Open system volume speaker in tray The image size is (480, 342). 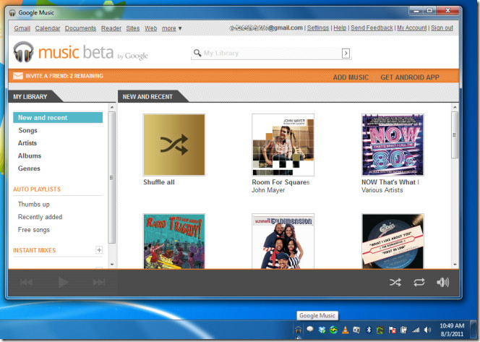click(427, 330)
